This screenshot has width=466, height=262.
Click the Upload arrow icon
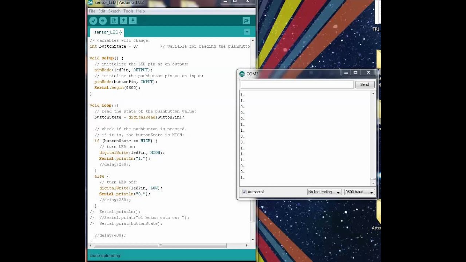click(103, 21)
